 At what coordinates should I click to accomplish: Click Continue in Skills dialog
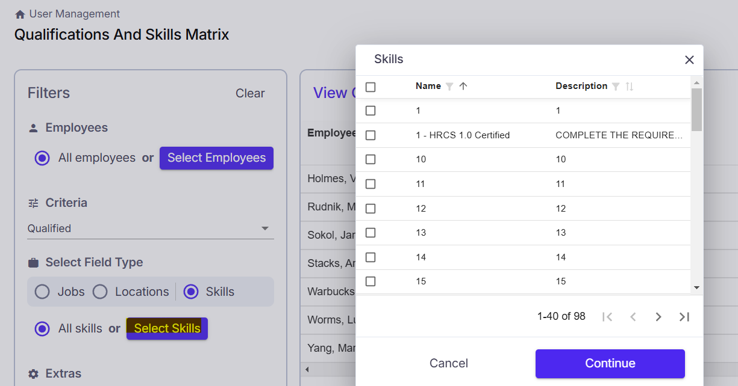[610, 364]
